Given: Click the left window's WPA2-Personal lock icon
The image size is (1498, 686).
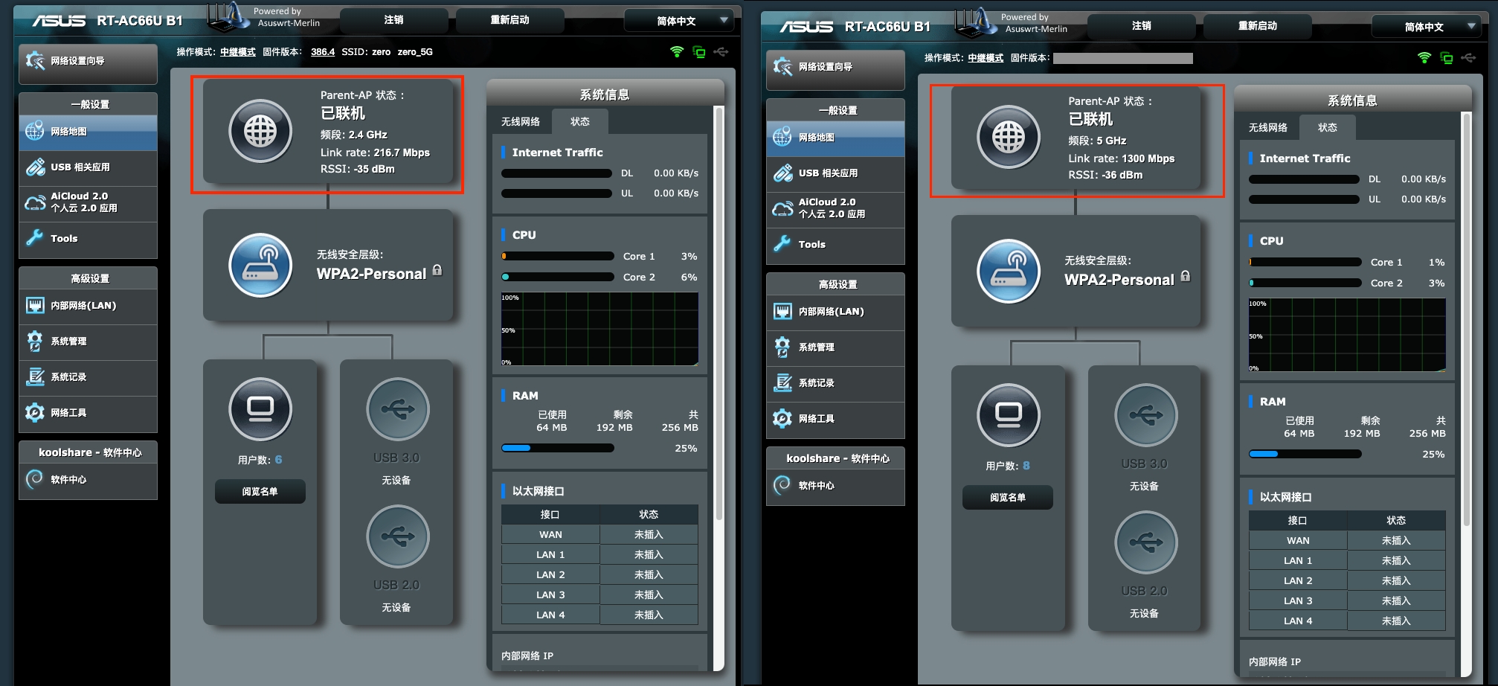Looking at the screenshot, I should point(437,270).
